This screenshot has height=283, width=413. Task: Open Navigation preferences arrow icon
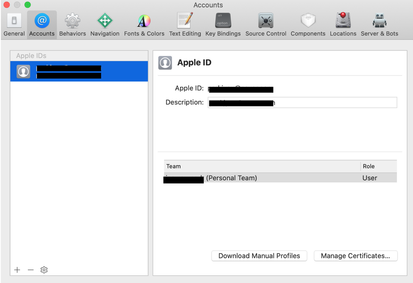tap(105, 21)
